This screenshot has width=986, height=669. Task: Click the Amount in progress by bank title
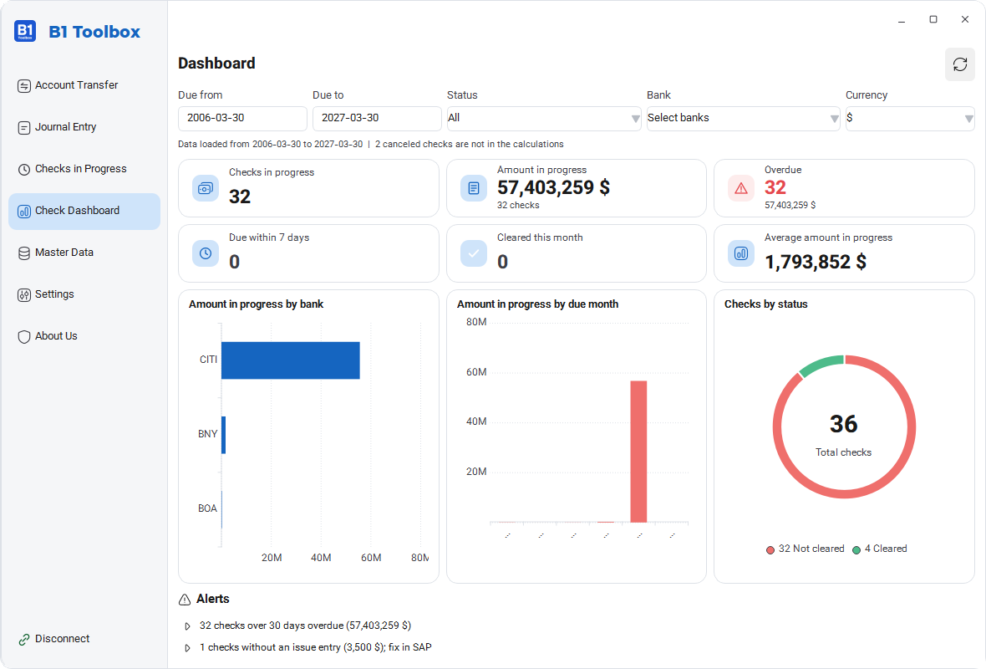pos(256,304)
